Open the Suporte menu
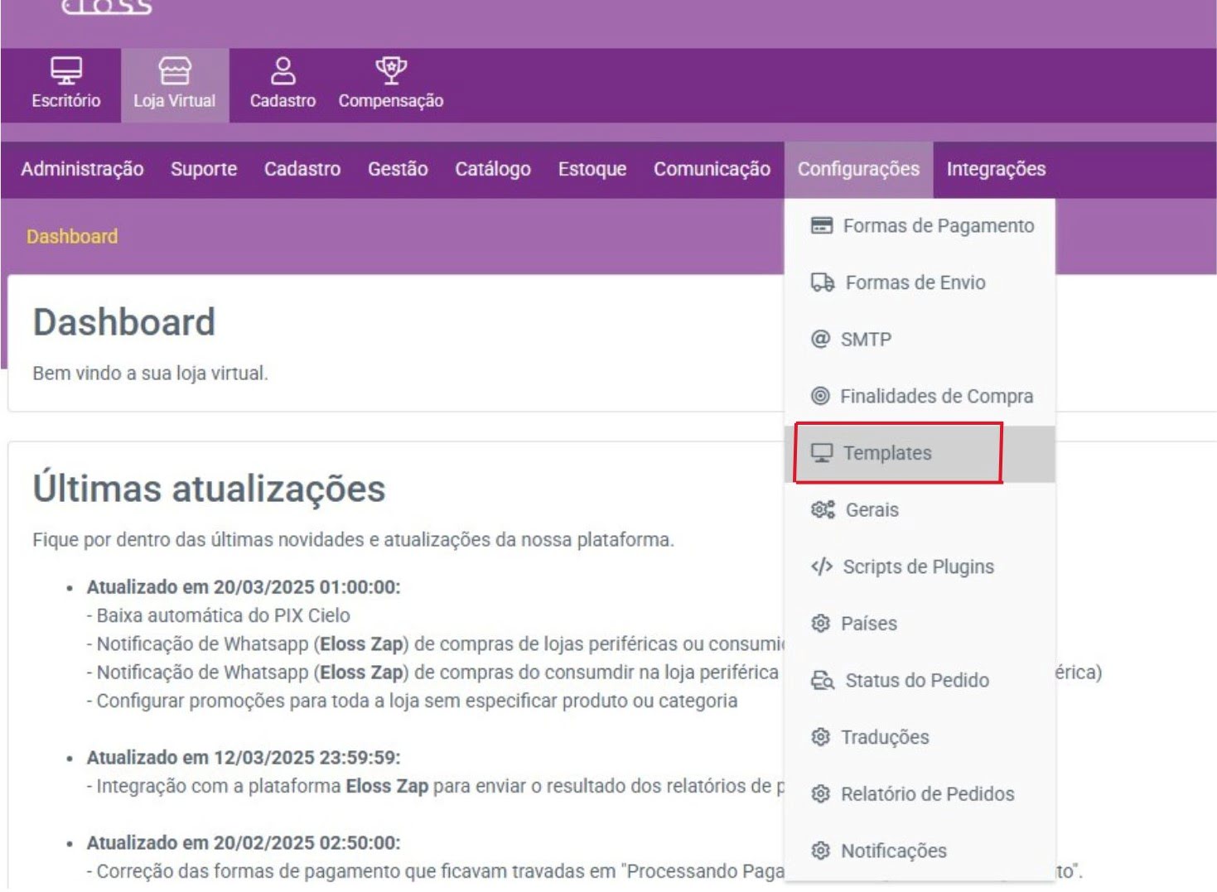The image size is (1217, 892). click(204, 169)
